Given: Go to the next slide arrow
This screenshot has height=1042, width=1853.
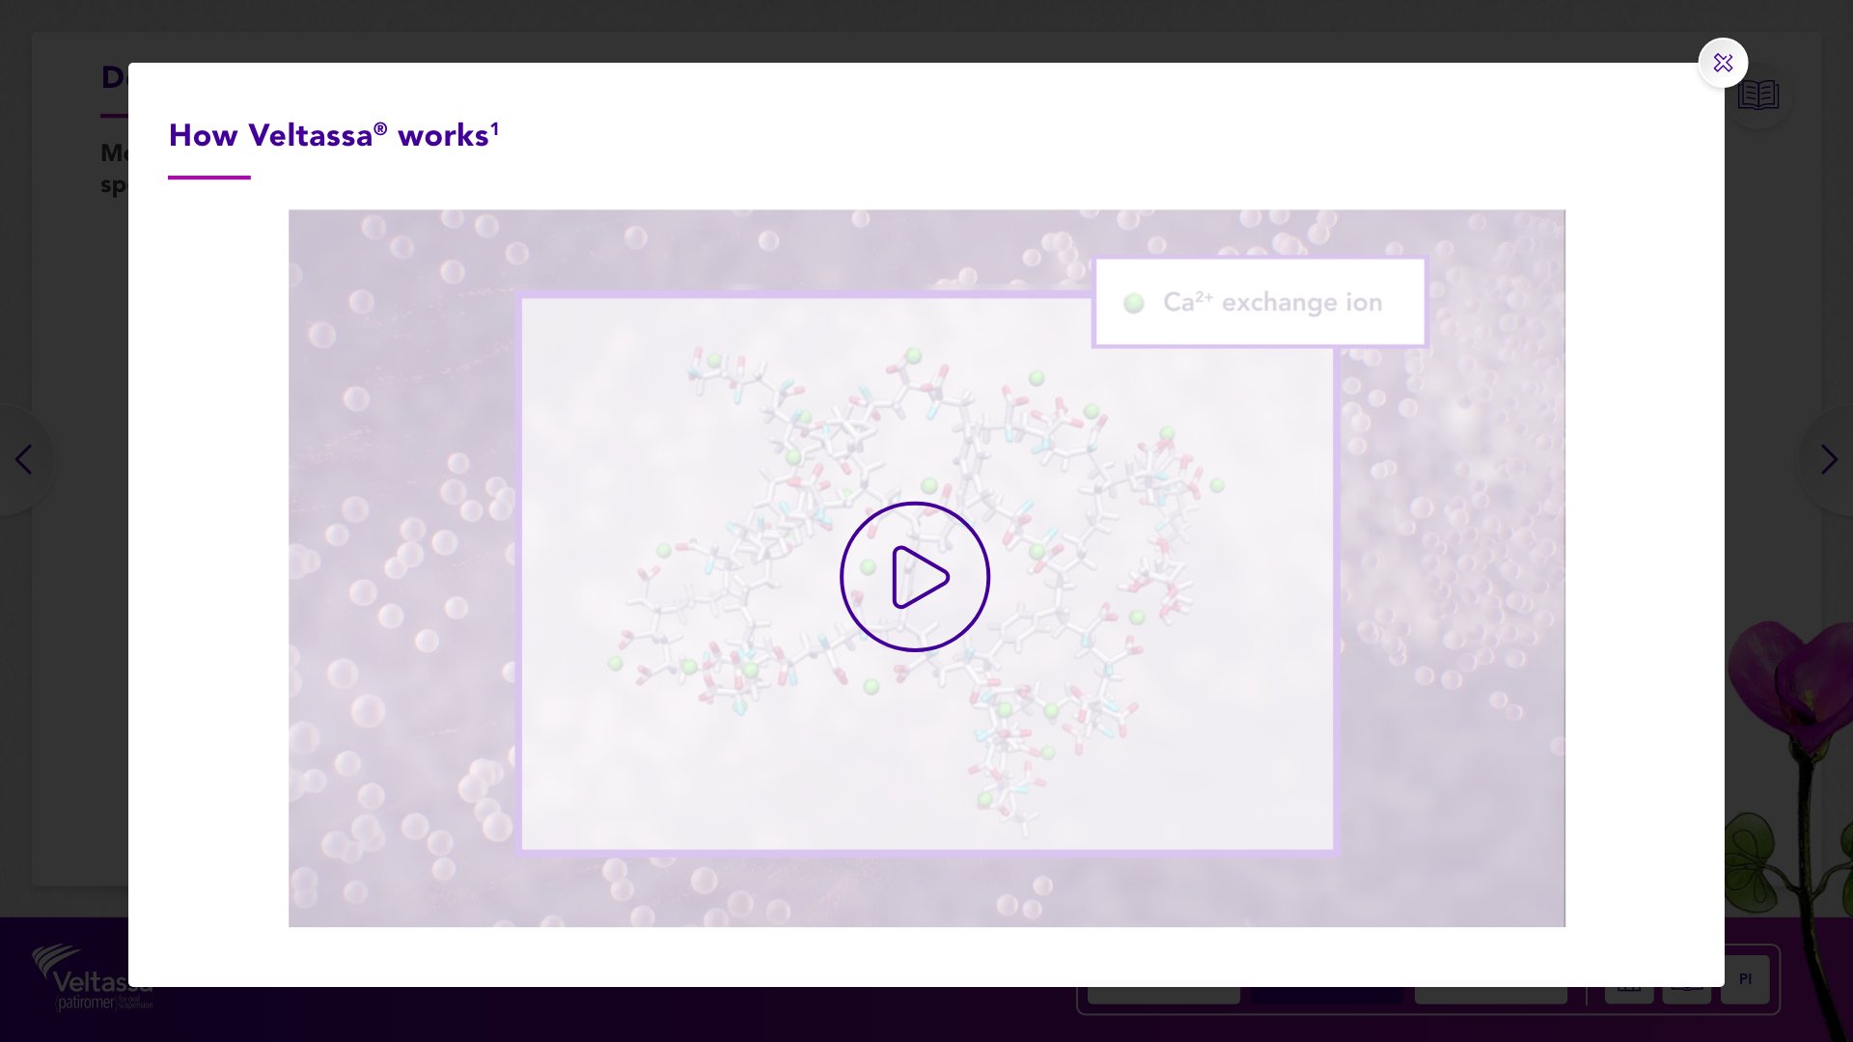Looking at the screenshot, I should pyautogui.click(x=1828, y=459).
